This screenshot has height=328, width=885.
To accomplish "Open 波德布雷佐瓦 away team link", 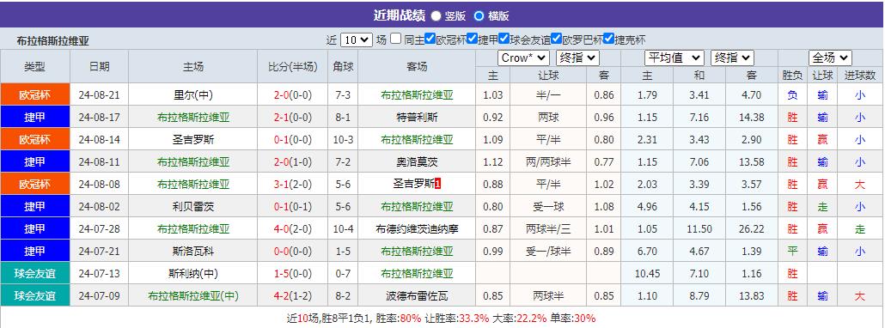I will pyautogui.click(x=417, y=296).
